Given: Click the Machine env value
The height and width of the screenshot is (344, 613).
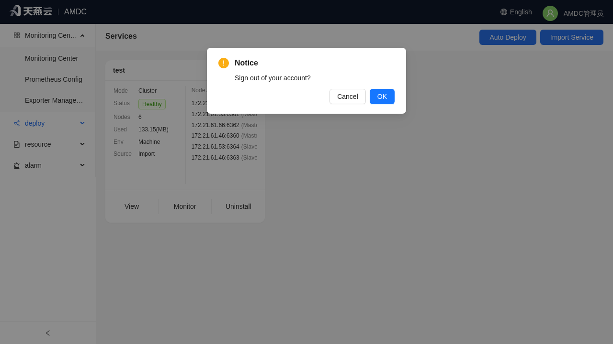Looking at the screenshot, I should point(149,142).
